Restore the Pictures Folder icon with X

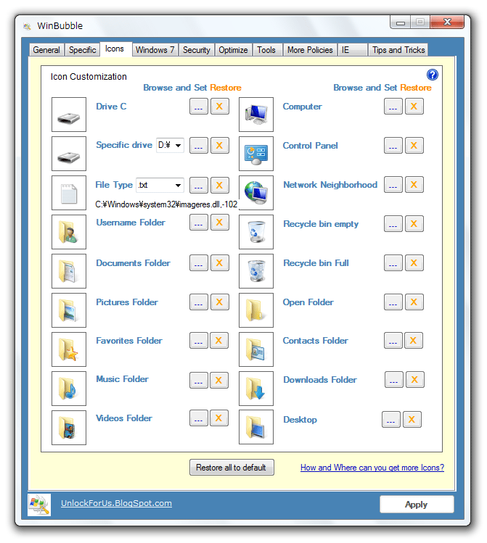coord(219,302)
